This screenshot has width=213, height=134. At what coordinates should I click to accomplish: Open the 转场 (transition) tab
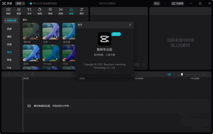(61, 11)
